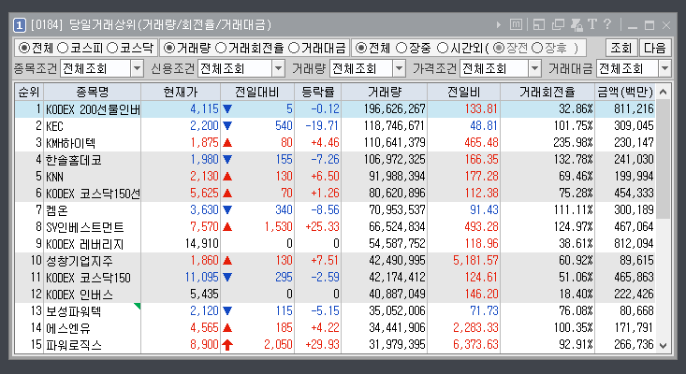Select the 전체 market radio button
686x374 pixels.
(24, 48)
